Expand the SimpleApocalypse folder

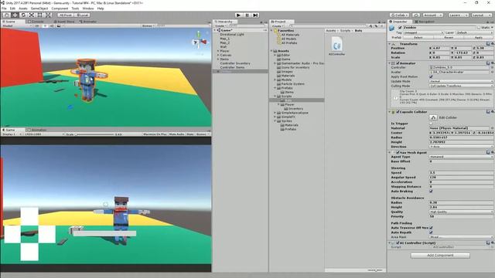pos(275,113)
